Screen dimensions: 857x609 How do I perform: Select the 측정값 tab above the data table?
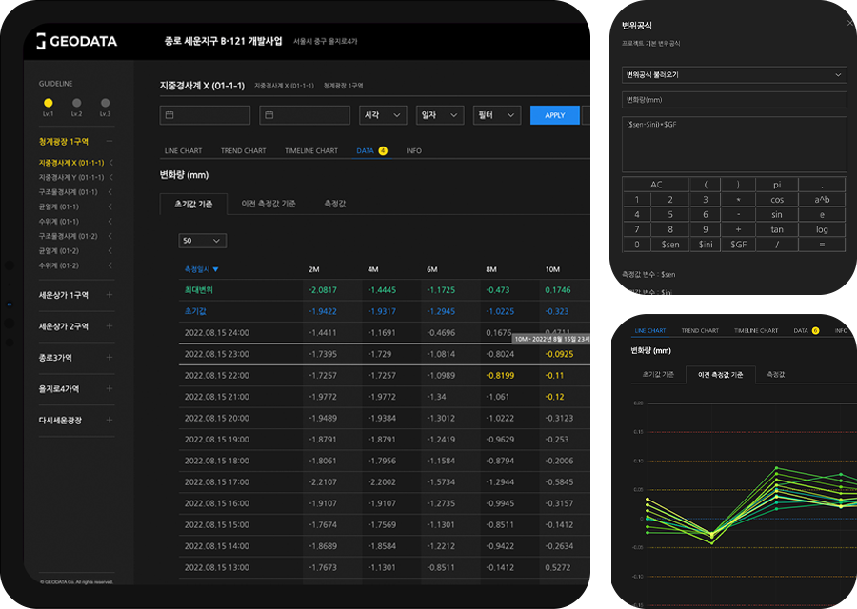click(335, 204)
